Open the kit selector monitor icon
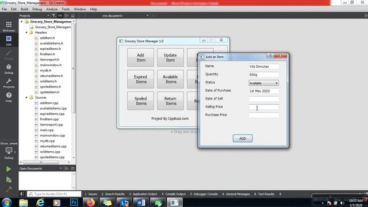The height and width of the screenshot is (207, 368). click(x=9, y=151)
